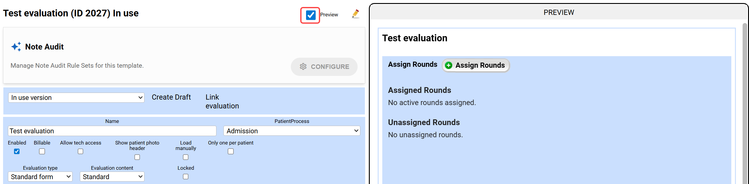Click the gear icon in Configure
Image resolution: width=749 pixels, height=184 pixels.
click(303, 66)
